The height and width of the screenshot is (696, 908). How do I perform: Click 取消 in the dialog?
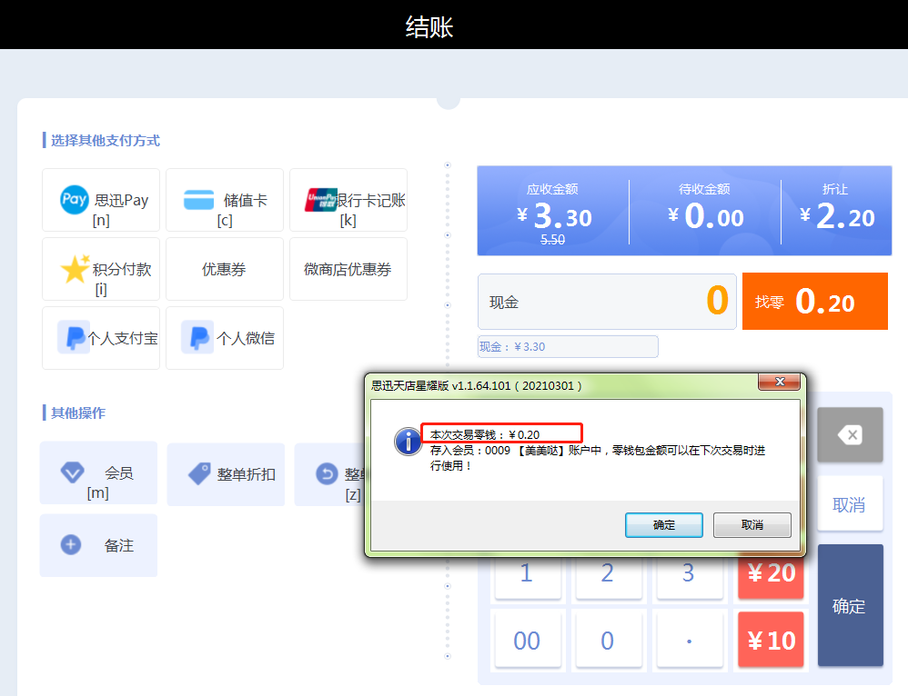click(752, 525)
